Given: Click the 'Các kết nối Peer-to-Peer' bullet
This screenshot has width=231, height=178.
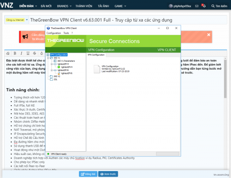Looking at the screenshot, I should click(29, 166).
